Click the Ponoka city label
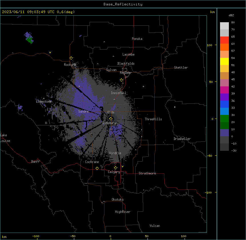This screenshot has width=246, height=240. coord(137,39)
